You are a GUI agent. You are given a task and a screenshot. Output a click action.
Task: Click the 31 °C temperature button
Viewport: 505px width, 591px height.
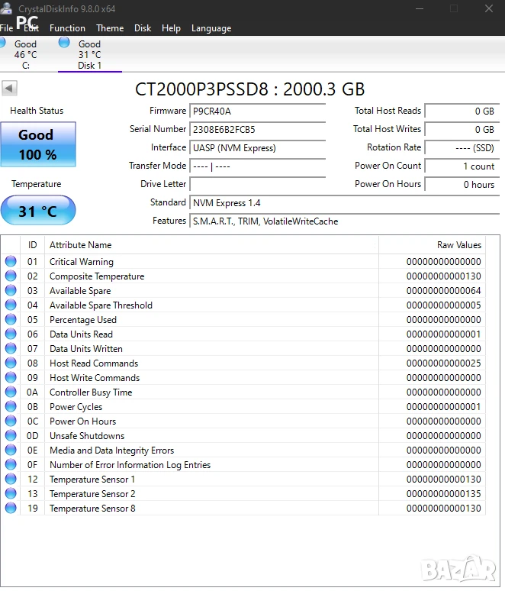pyautogui.click(x=38, y=210)
